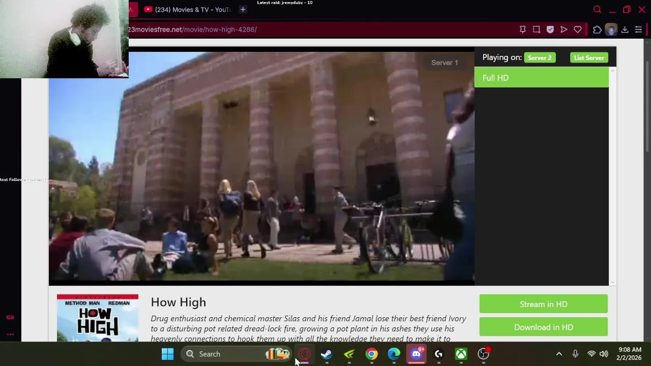Open the volume speaker tray icon

click(604, 354)
